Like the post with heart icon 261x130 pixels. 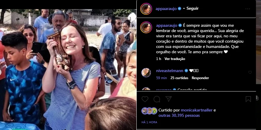pyautogui.click(x=145, y=99)
